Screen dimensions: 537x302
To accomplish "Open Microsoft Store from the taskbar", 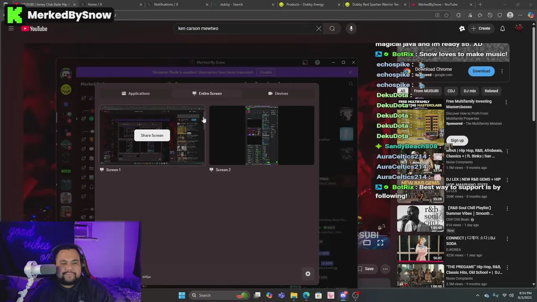I will [318, 295].
